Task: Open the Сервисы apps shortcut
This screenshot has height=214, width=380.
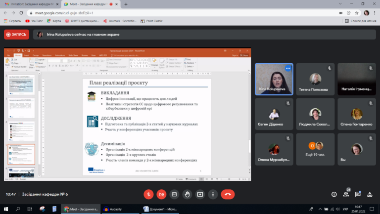Action: pyautogui.click(x=12, y=21)
